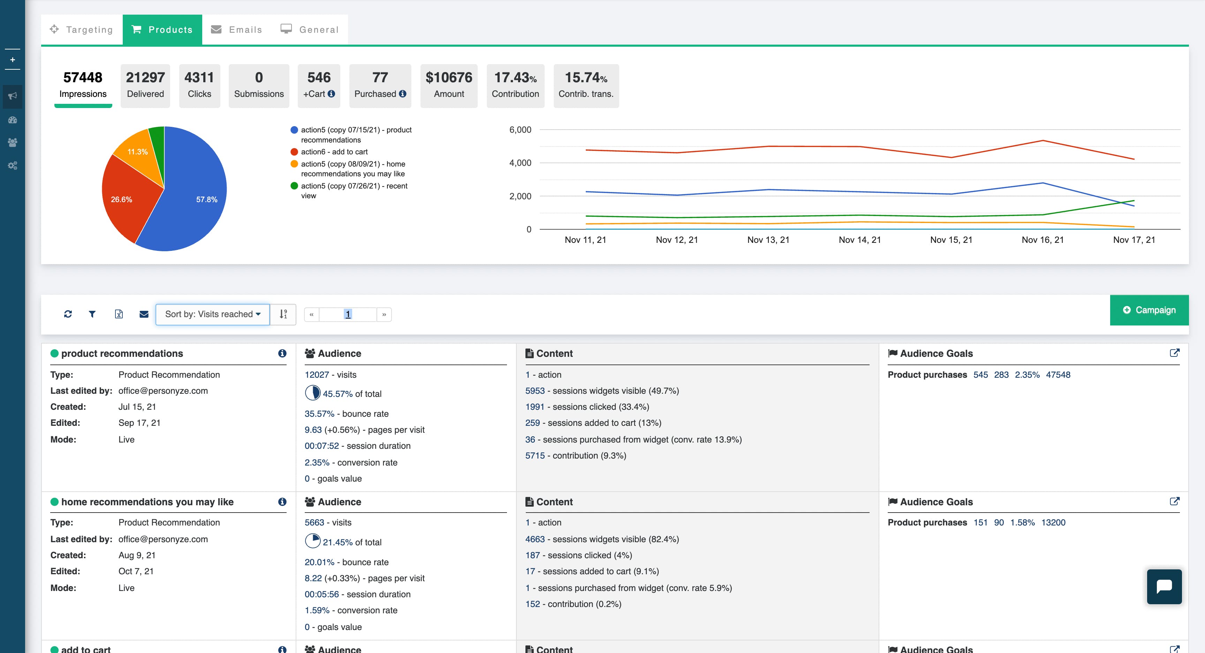Open the megaphone campaigns sidebar icon

13,96
